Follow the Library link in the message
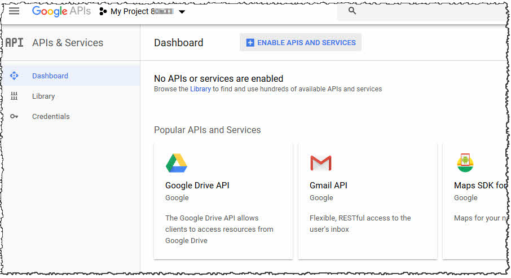This screenshot has height=278, width=511. (x=200, y=89)
